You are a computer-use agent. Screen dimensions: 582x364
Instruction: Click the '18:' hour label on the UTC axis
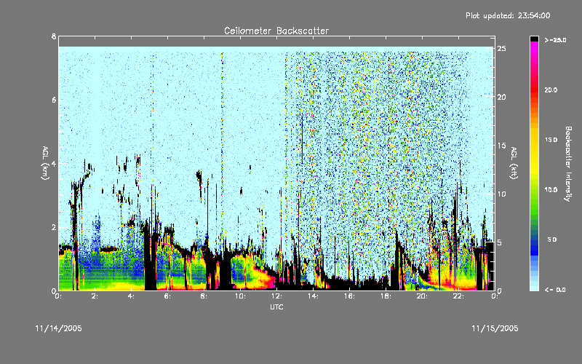(x=386, y=296)
